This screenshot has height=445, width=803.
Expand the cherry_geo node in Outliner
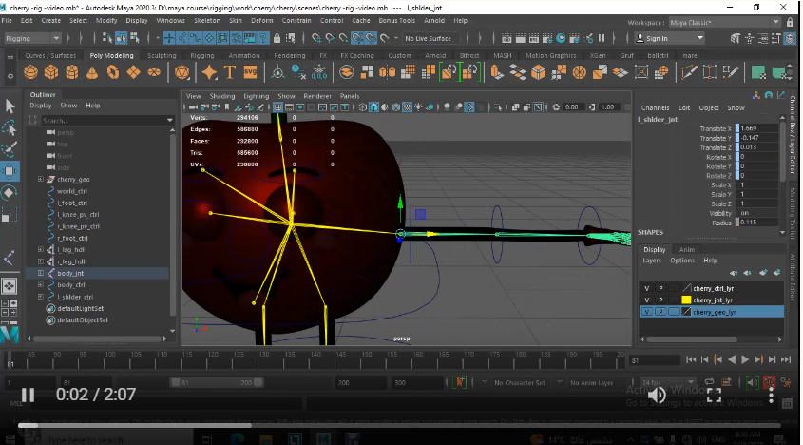[40, 179]
